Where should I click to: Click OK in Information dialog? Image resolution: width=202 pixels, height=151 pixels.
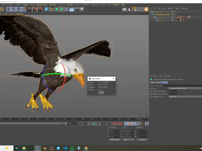coord(101,93)
